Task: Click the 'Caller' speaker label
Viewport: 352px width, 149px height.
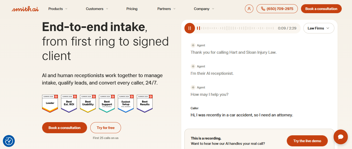Action: (x=194, y=108)
